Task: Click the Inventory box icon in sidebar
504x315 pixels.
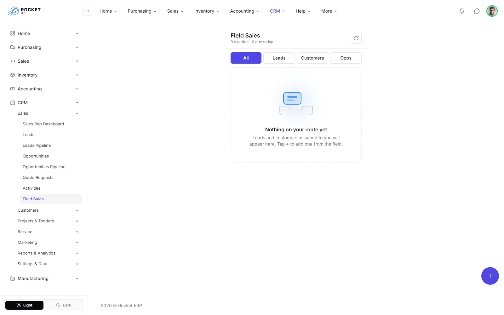Action: pos(13,75)
